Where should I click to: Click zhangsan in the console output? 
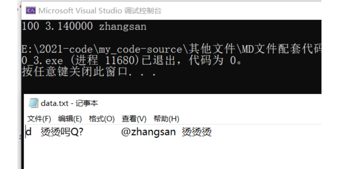[123, 27]
